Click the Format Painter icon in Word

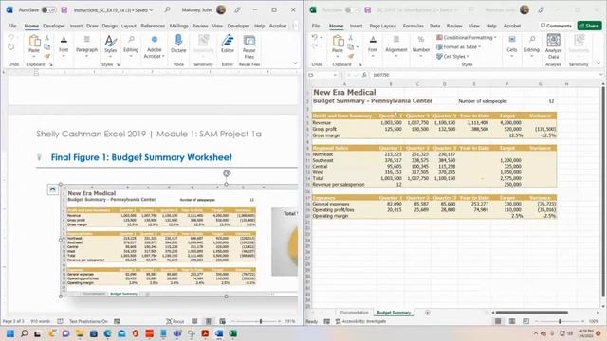[x=46, y=57]
